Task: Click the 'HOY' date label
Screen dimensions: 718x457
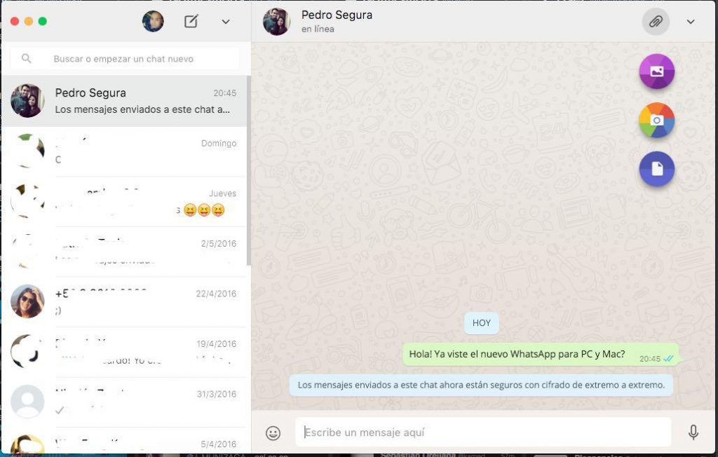Action: click(481, 323)
